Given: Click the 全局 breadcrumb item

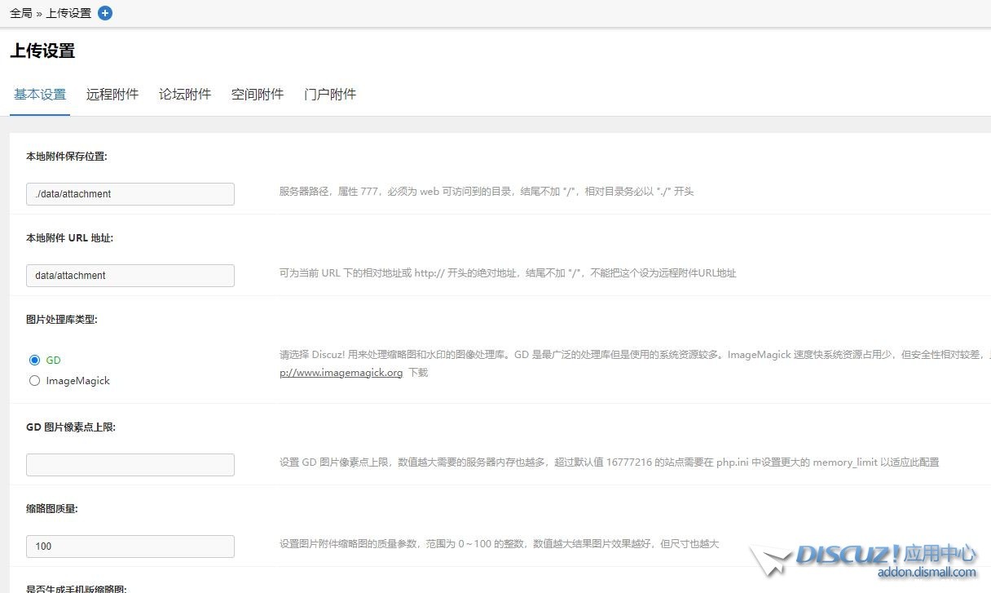Looking at the screenshot, I should (x=21, y=13).
